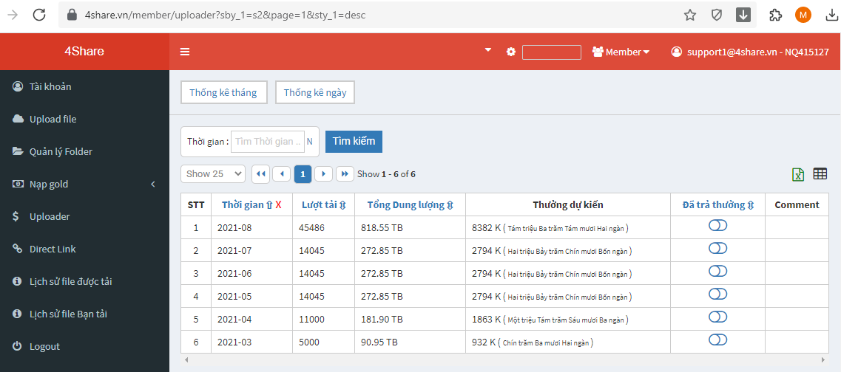Expand the Member dropdown menu
Viewport: 841px width, 372px height.
click(621, 52)
